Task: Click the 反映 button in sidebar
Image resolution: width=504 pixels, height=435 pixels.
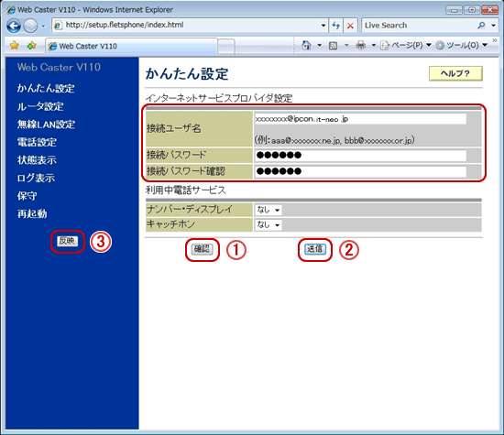Action: [68, 241]
